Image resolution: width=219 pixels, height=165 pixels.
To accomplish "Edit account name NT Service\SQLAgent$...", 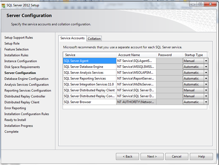I will click(x=136, y=61).
